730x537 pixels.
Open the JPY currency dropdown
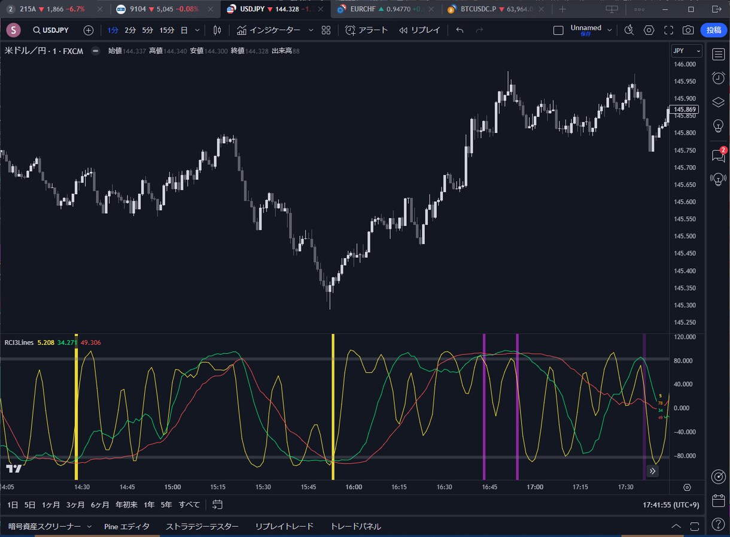[686, 51]
